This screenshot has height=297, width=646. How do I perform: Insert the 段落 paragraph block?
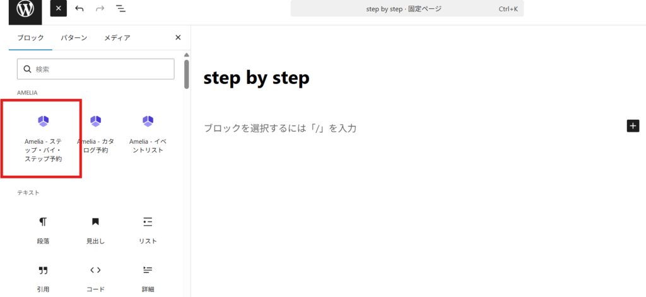pos(43,230)
